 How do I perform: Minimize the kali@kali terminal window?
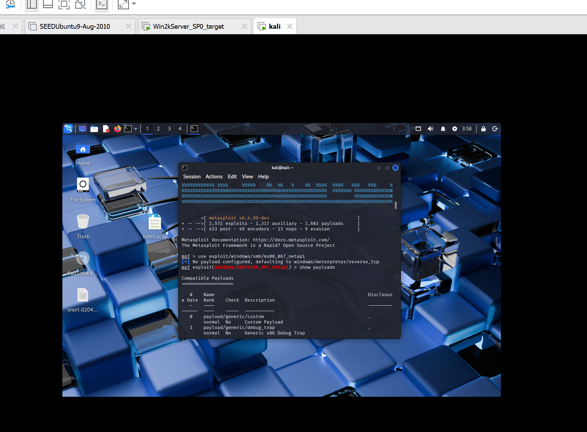pyautogui.click(x=379, y=168)
